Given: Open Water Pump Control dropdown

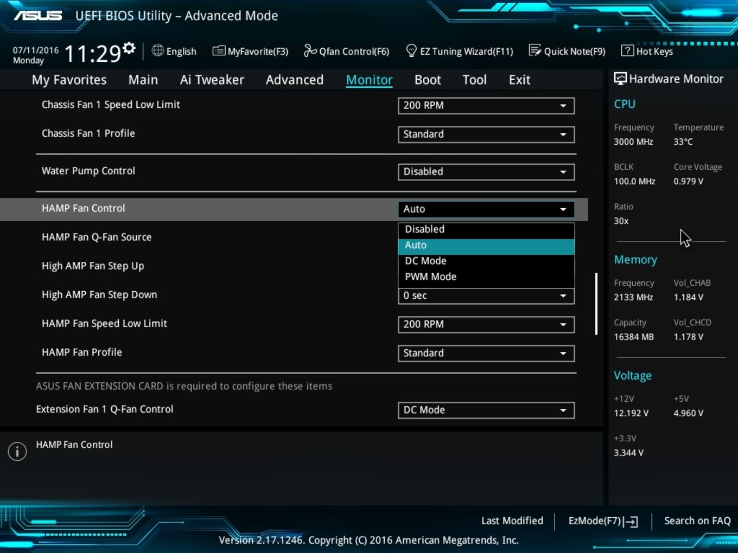Looking at the screenshot, I should point(486,172).
